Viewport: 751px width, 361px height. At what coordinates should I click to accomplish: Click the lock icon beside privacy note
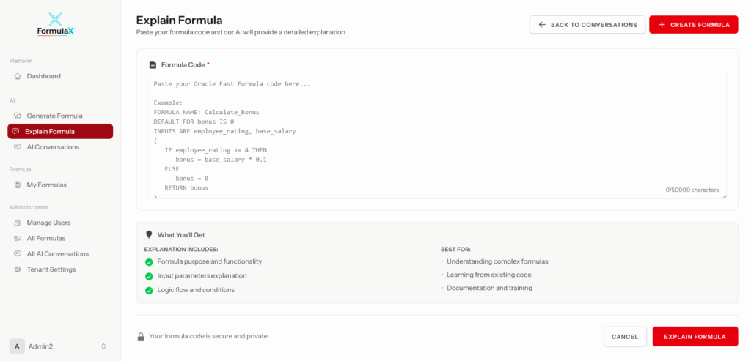coord(141,337)
